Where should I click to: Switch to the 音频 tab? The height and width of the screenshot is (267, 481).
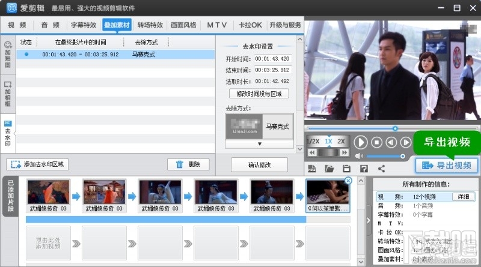[x=51, y=25]
